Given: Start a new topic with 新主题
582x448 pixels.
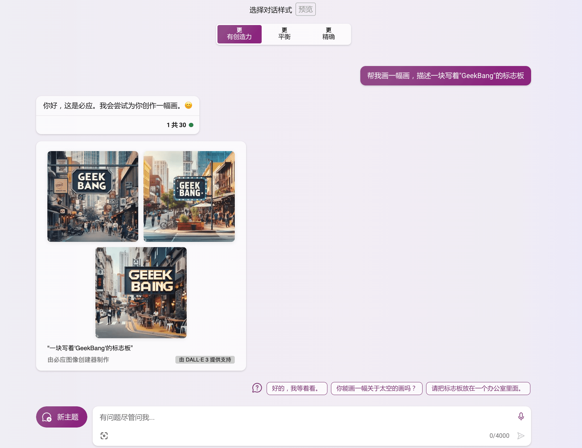Looking at the screenshot, I should coord(62,417).
